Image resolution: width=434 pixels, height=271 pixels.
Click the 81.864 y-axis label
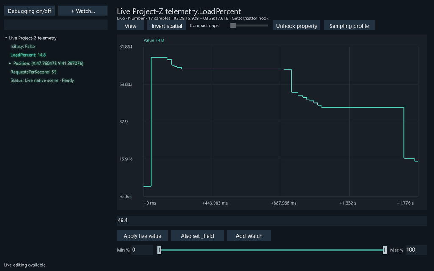click(126, 47)
